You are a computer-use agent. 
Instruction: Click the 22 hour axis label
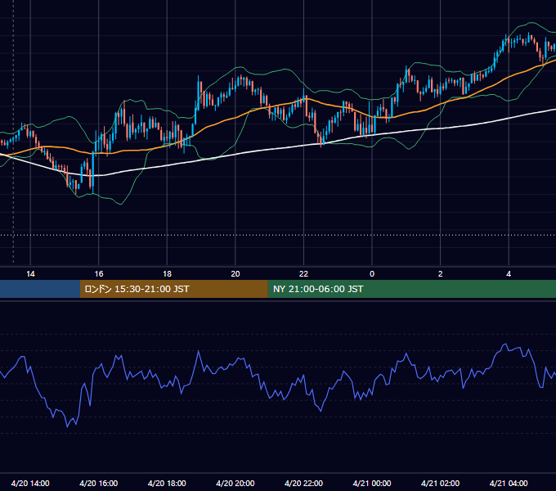coord(303,274)
